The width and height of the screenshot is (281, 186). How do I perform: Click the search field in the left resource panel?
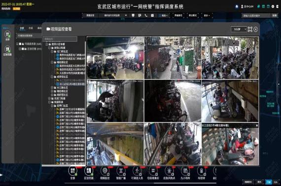tap(29, 36)
